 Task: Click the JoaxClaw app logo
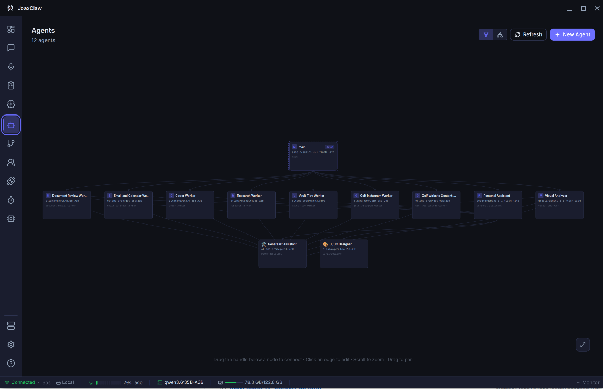(10, 8)
